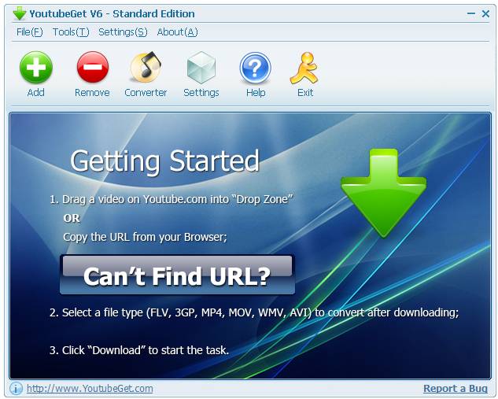Viewport: 498px width, 399px height.
Task: Click the green Add plus icon
Action: (36, 68)
